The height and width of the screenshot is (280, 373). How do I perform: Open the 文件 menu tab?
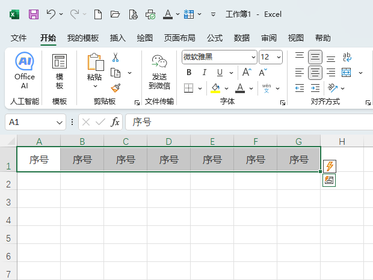(x=19, y=38)
